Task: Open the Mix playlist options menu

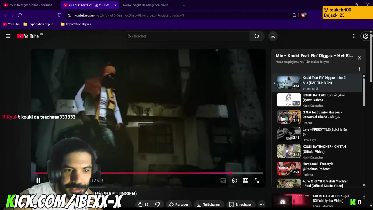Action: click(x=360, y=69)
